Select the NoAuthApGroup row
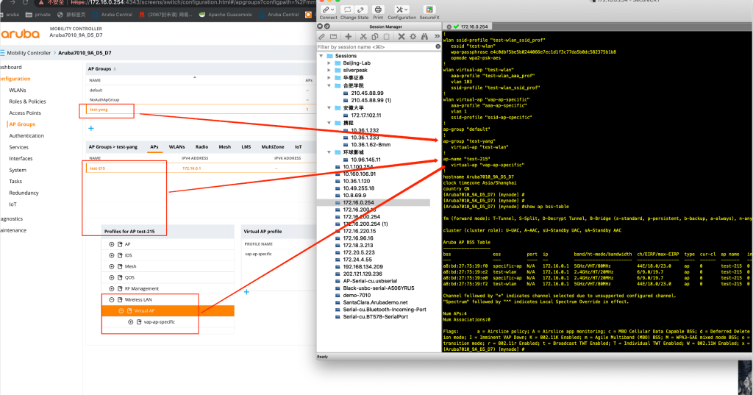 click(200, 100)
